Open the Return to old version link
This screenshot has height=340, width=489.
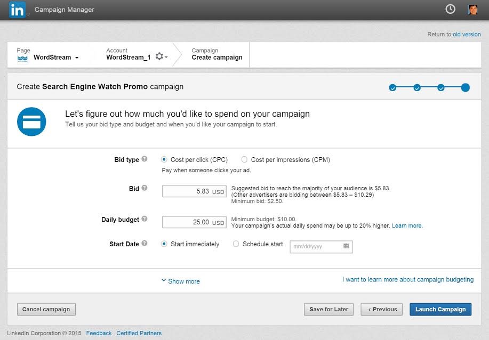point(466,35)
